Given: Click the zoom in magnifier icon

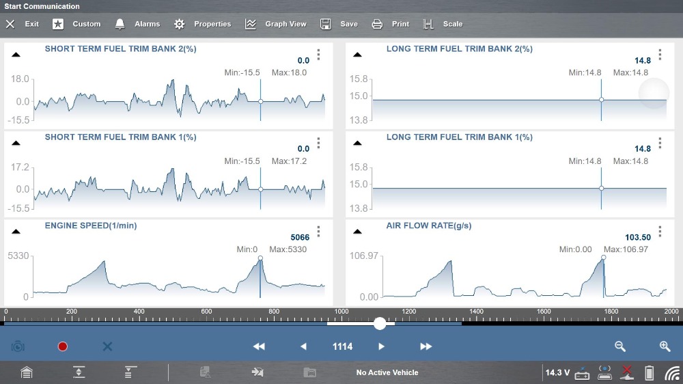Looking at the screenshot, I should [665, 346].
